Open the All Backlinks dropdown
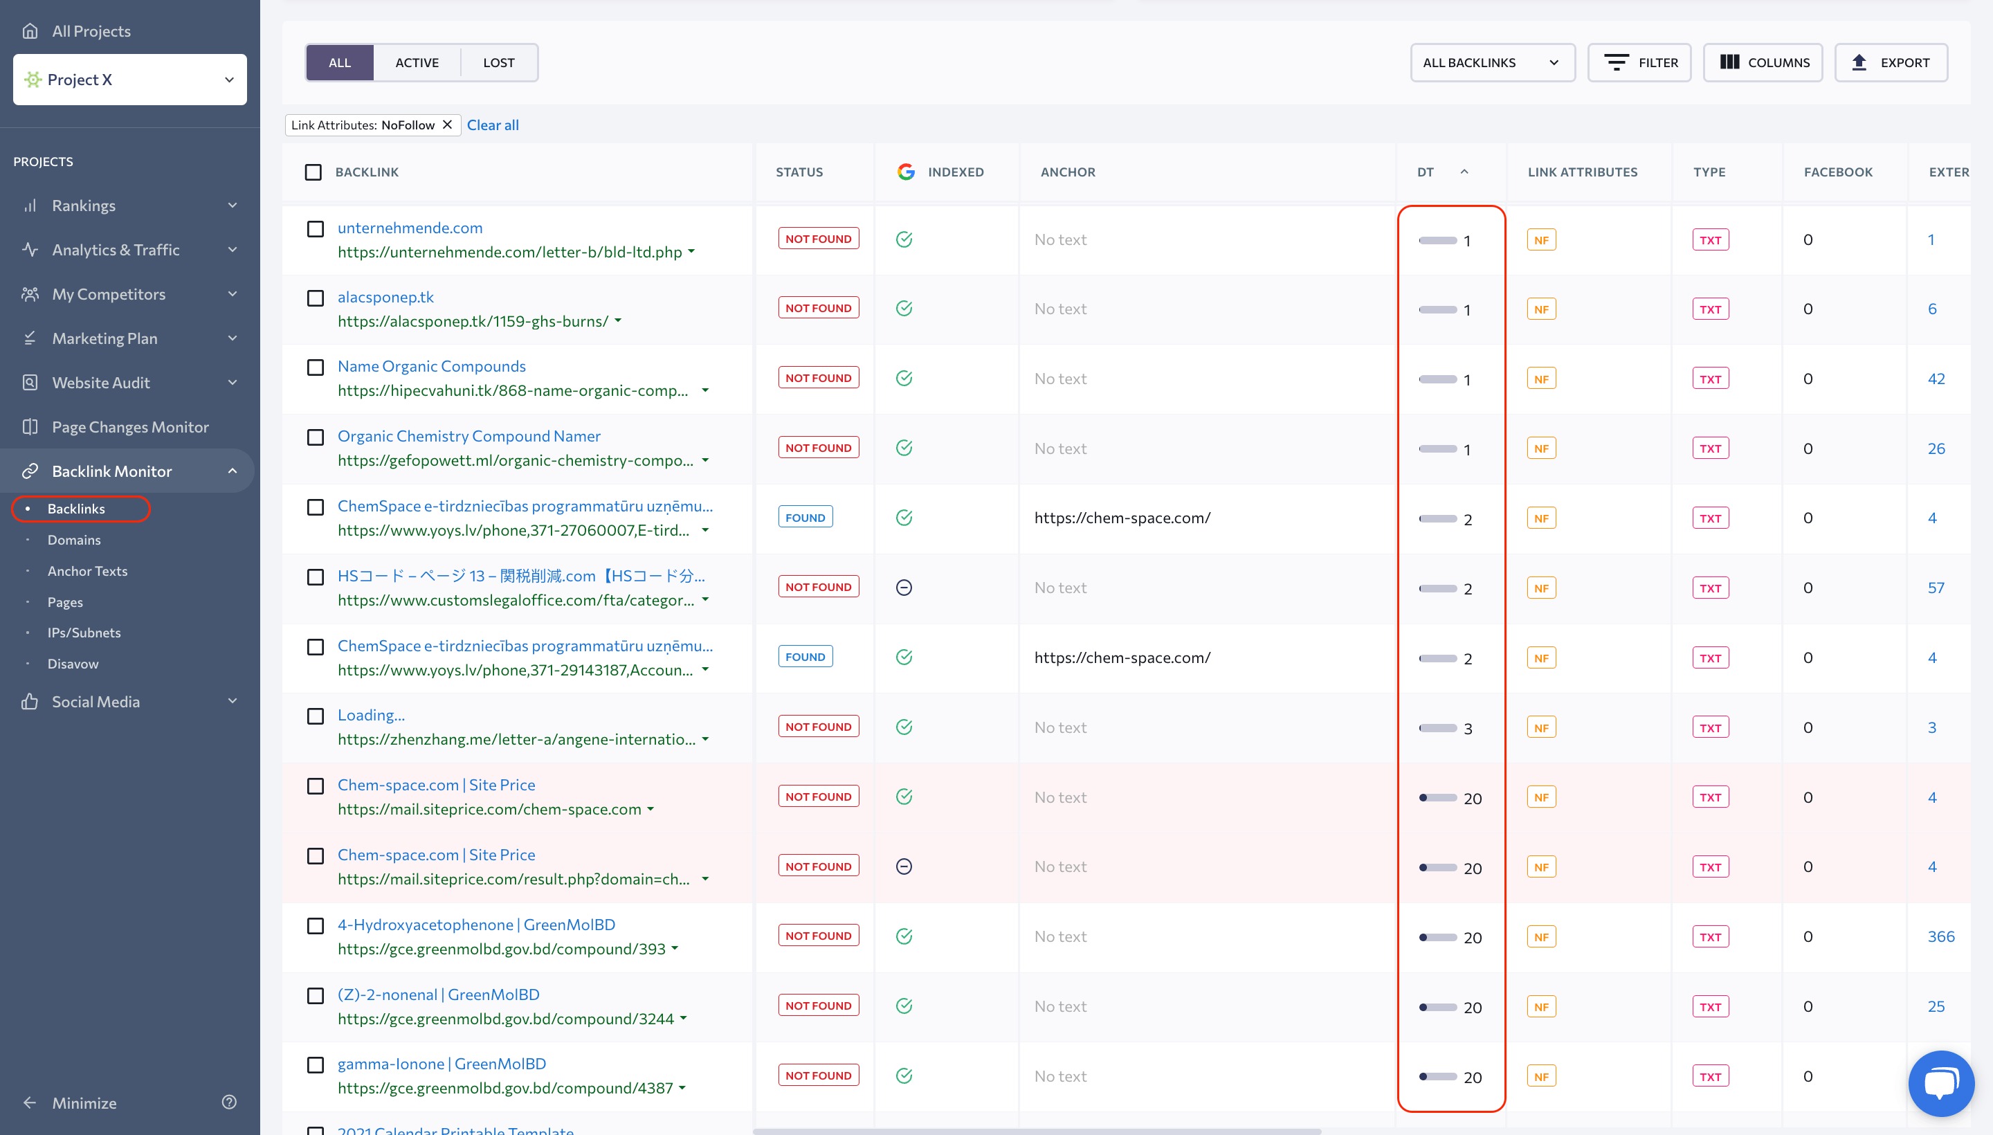The width and height of the screenshot is (1993, 1135). click(x=1492, y=62)
